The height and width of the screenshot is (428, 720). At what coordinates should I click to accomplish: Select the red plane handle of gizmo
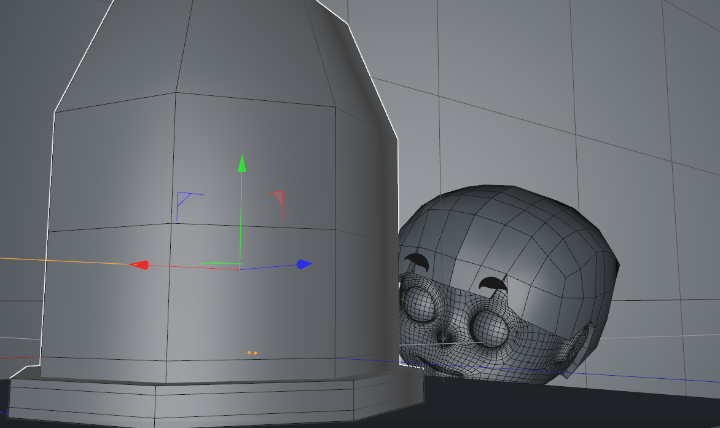tap(275, 205)
